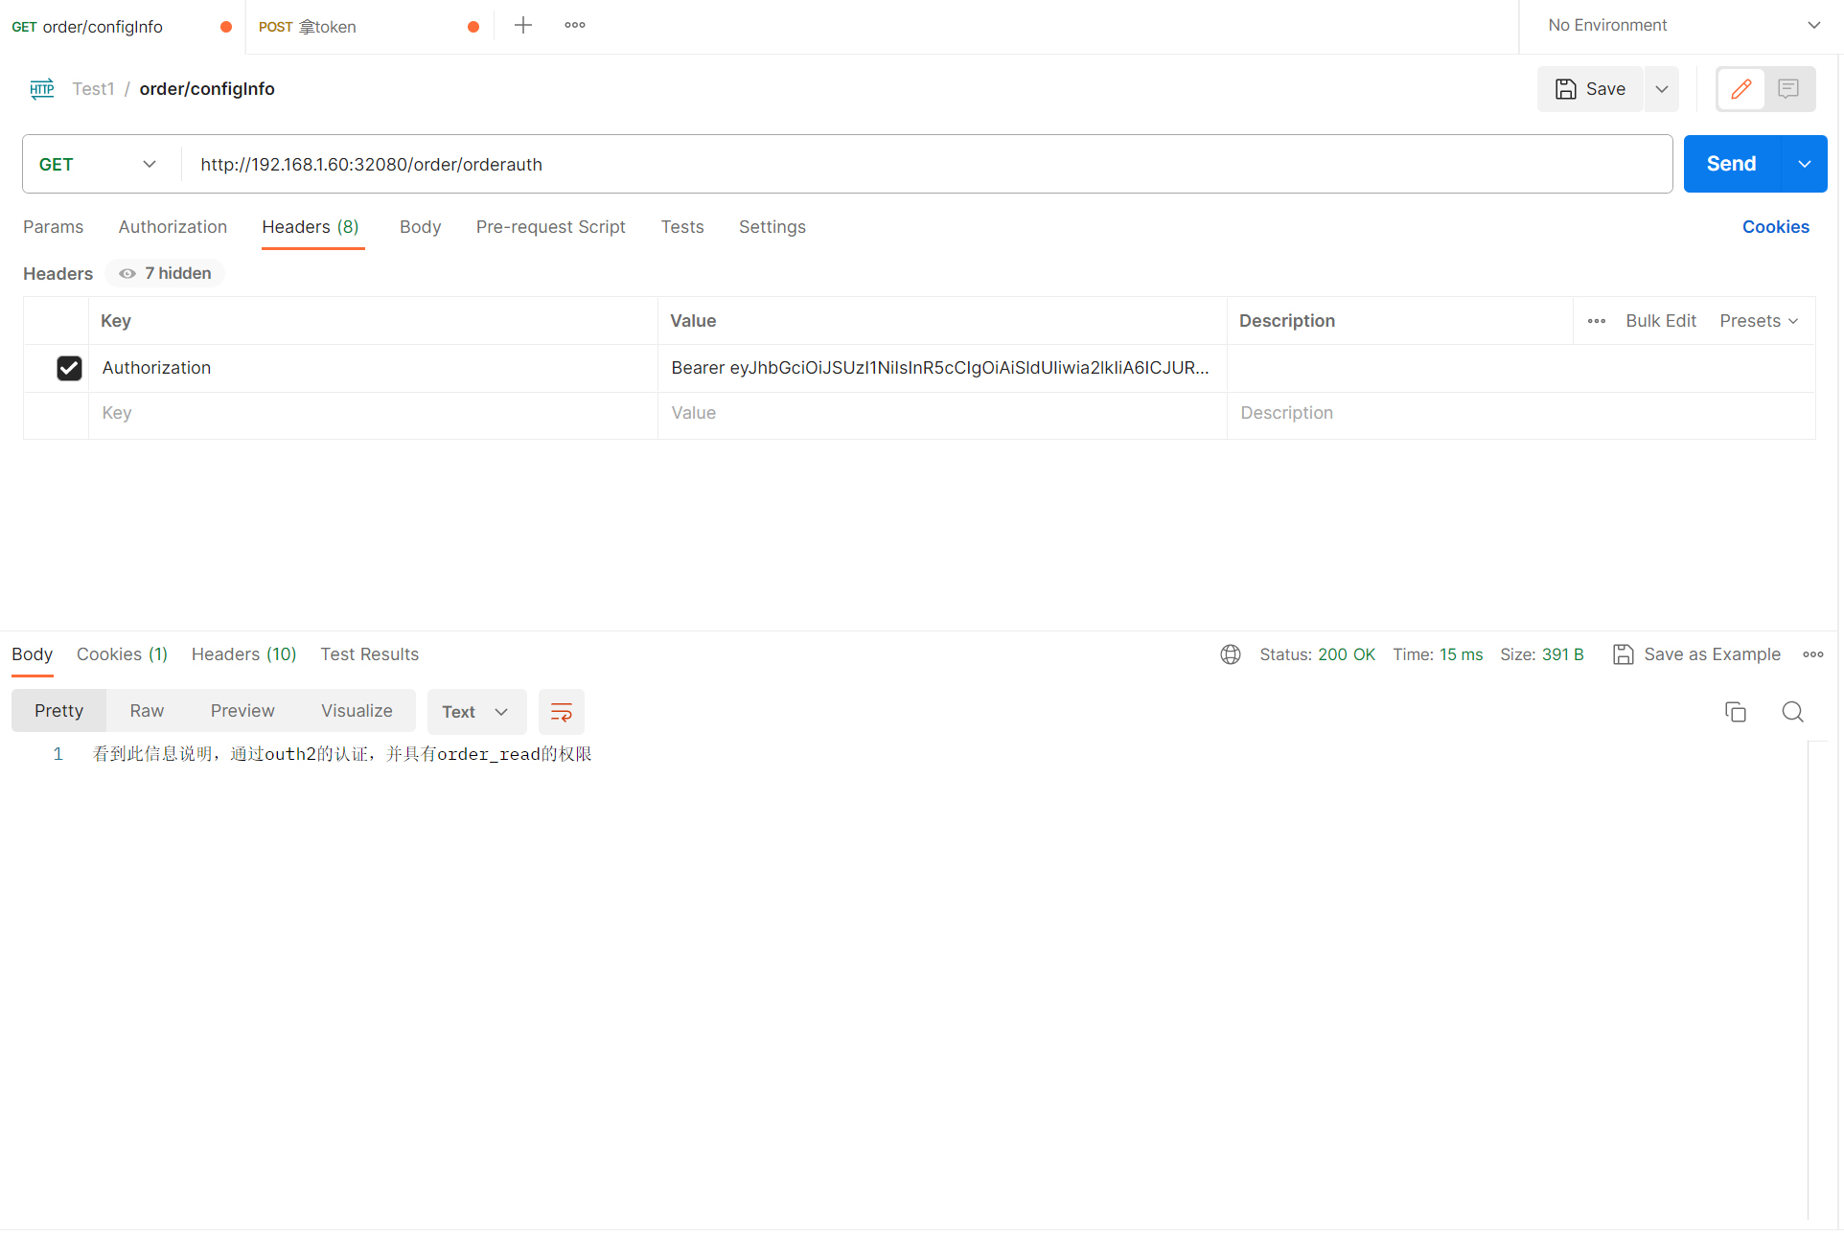This screenshot has width=1844, height=1237.
Task: Show the 7 hidden headers
Action: coord(165,274)
